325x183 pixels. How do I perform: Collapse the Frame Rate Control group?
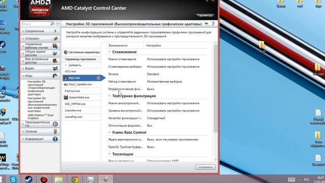tap(110, 132)
